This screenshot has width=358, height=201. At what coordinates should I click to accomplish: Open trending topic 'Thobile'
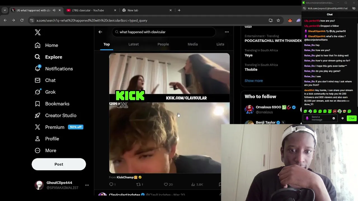(251, 70)
